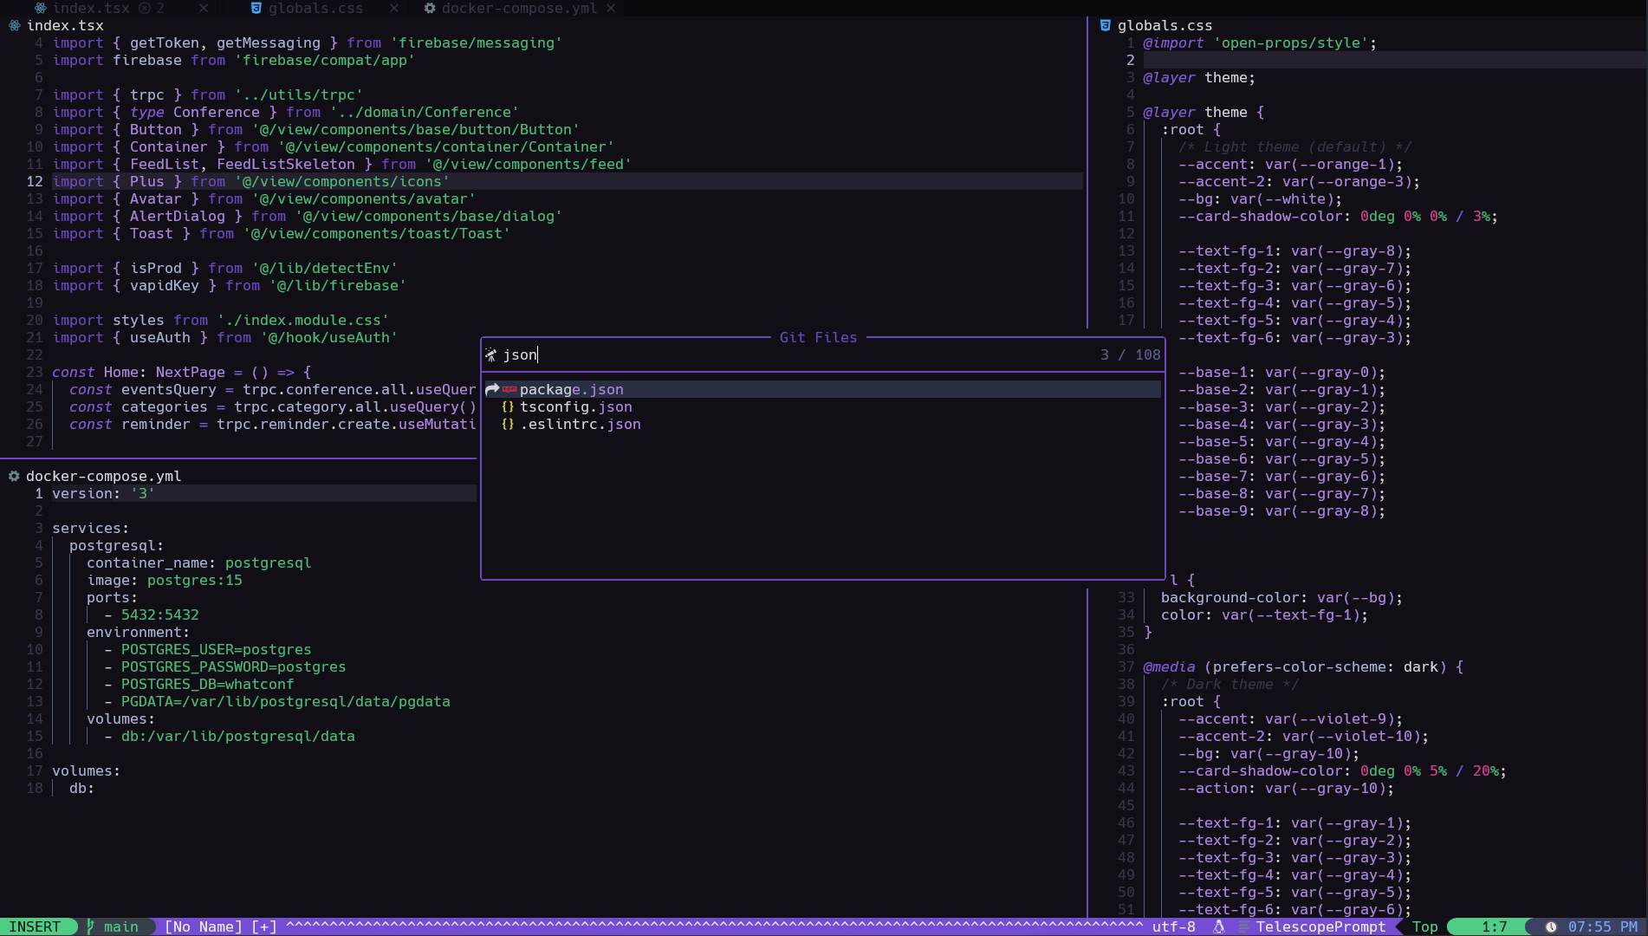Click the 5432:5432 port mapping
1648x936 pixels.
pyautogui.click(x=159, y=614)
